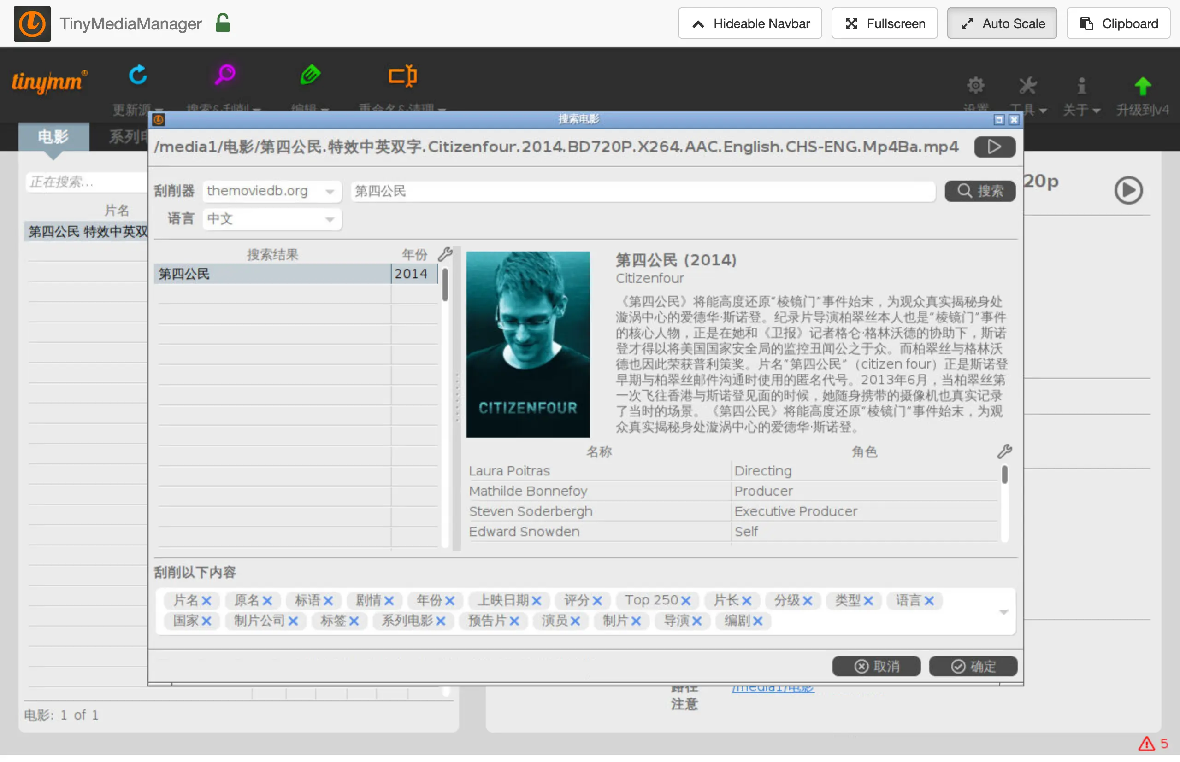Expand the scrape content tags dropdown arrow

pos(1003,612)
